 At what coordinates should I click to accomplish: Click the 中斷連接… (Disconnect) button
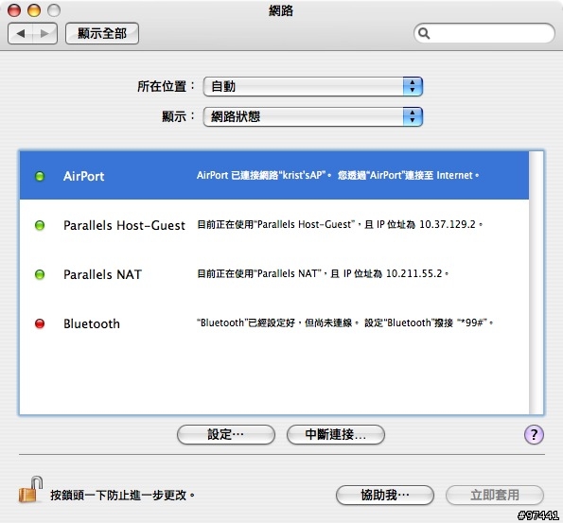[336, 435]
